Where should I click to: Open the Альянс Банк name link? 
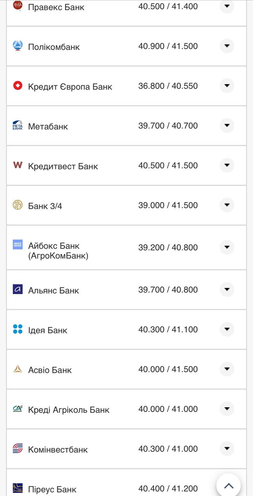[x=53, y=291]
